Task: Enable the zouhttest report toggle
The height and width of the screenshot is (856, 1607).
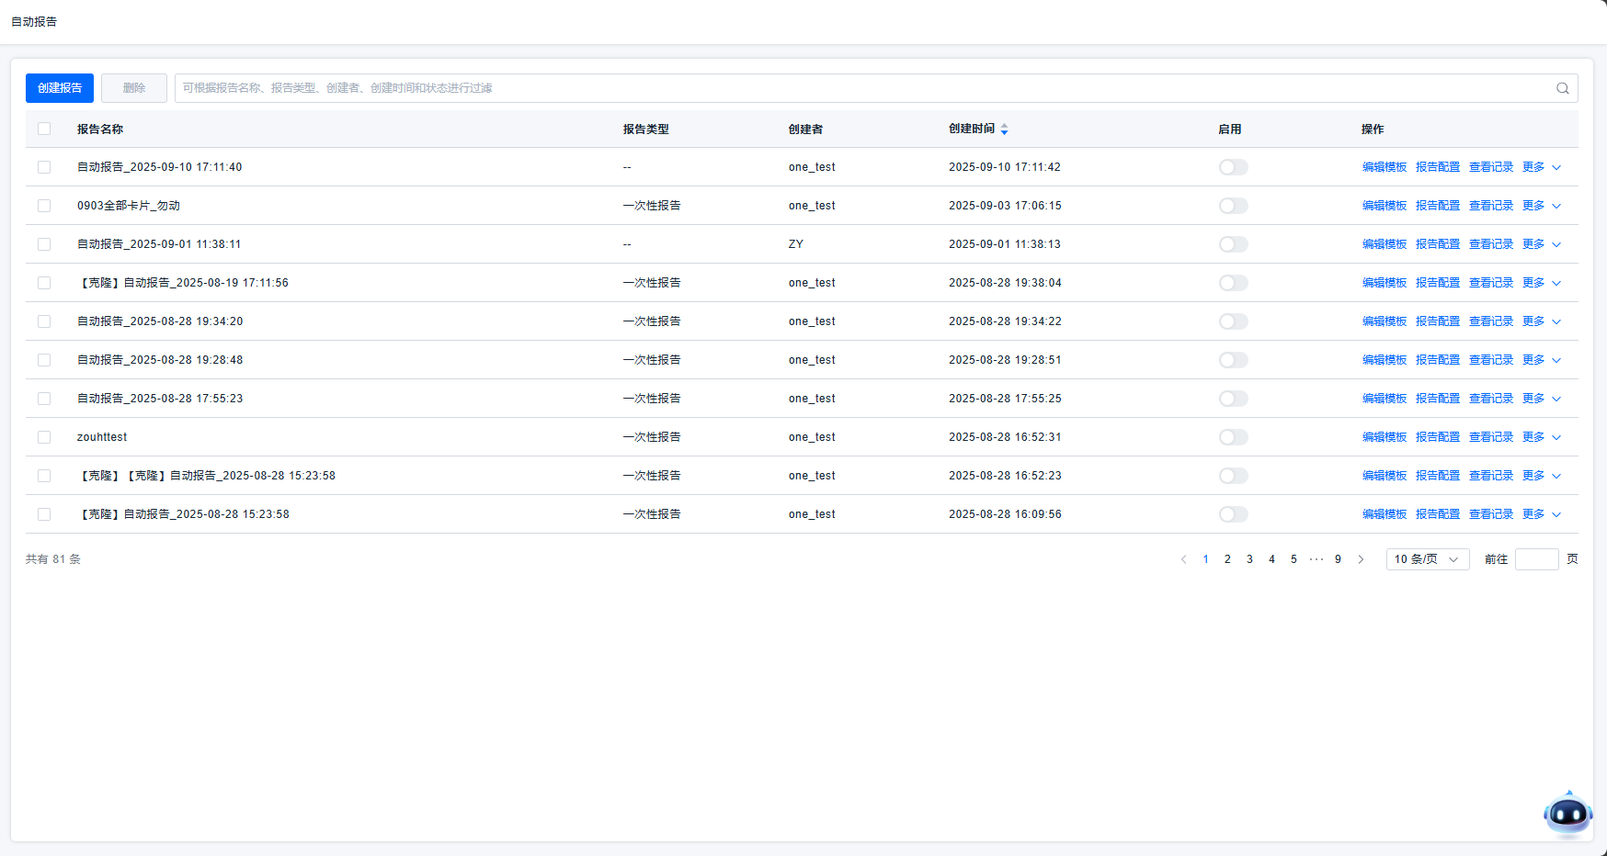Action: 1233,437
